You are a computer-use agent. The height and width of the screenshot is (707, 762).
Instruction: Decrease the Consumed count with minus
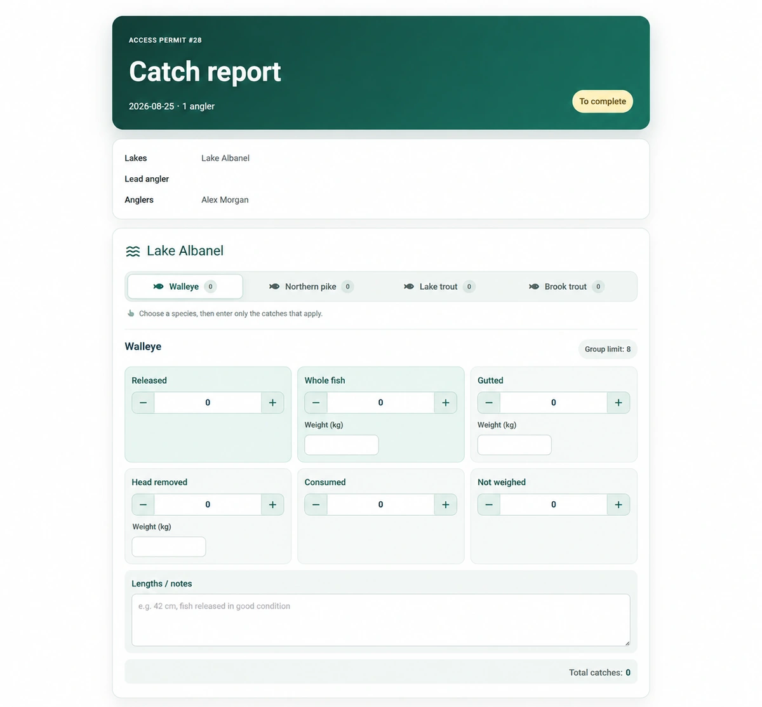pos(316,504)
